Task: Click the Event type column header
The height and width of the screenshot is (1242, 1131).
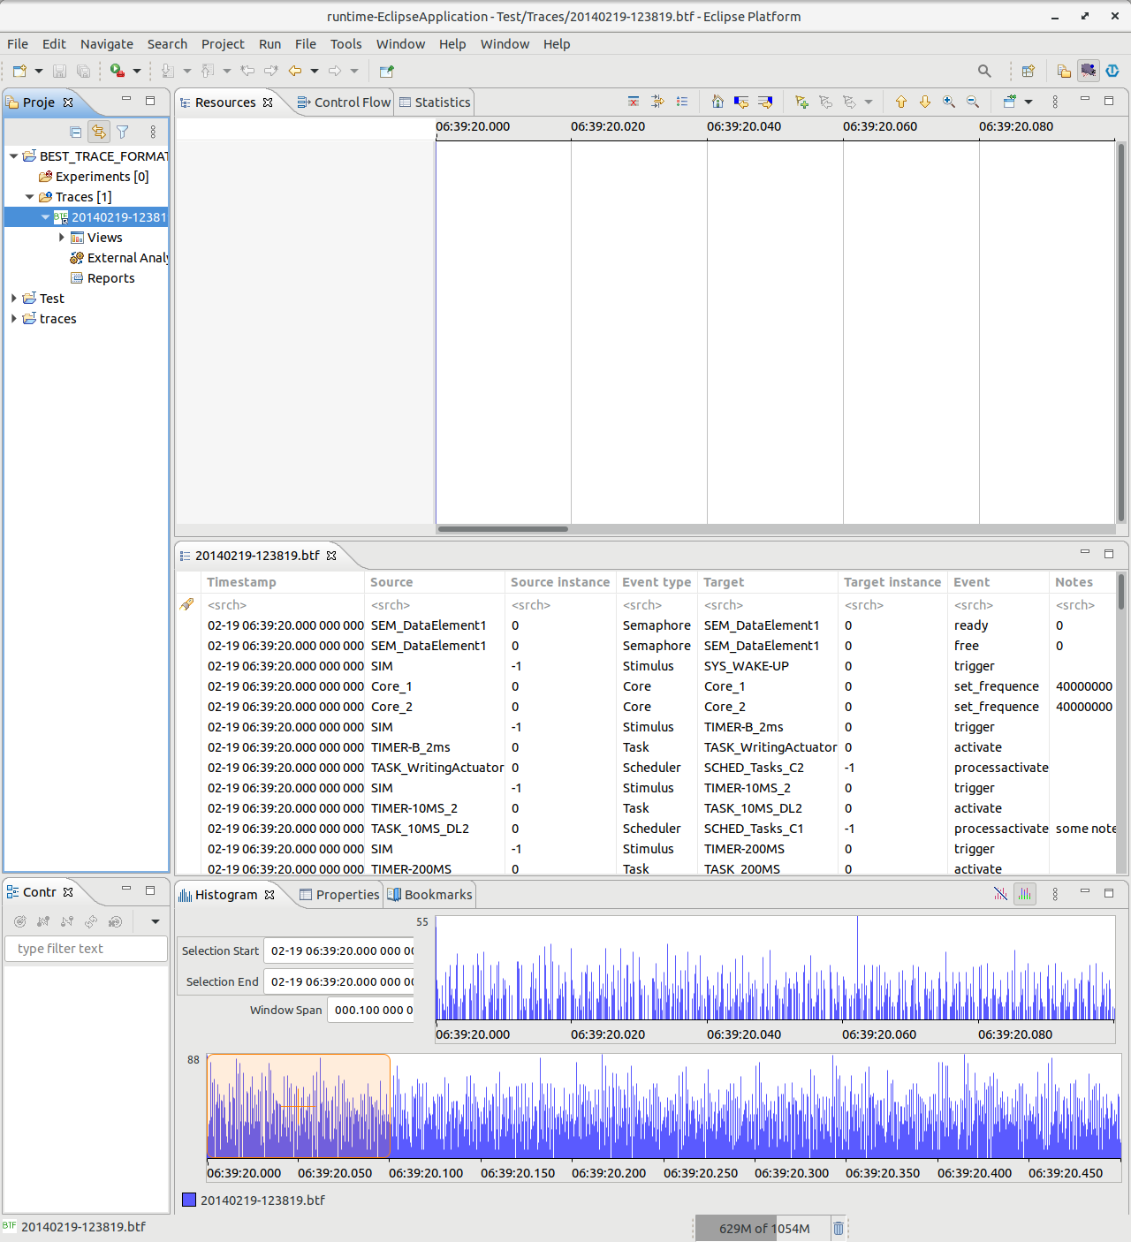Action: [656, 582]
